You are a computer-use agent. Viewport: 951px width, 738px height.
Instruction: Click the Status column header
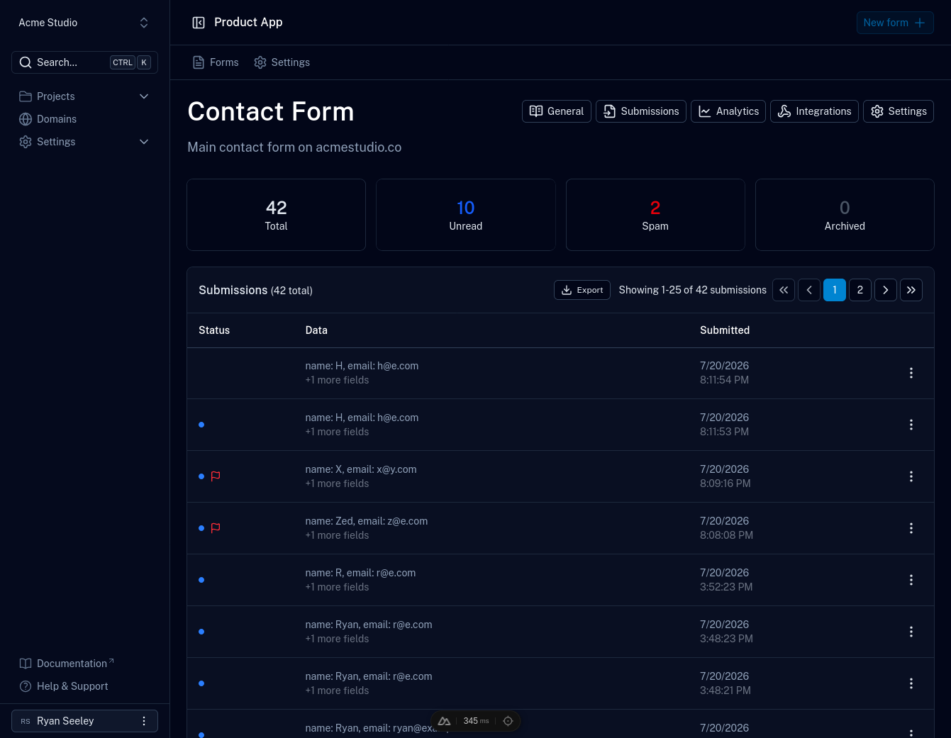pyautogui.click(x=214, y=330)
